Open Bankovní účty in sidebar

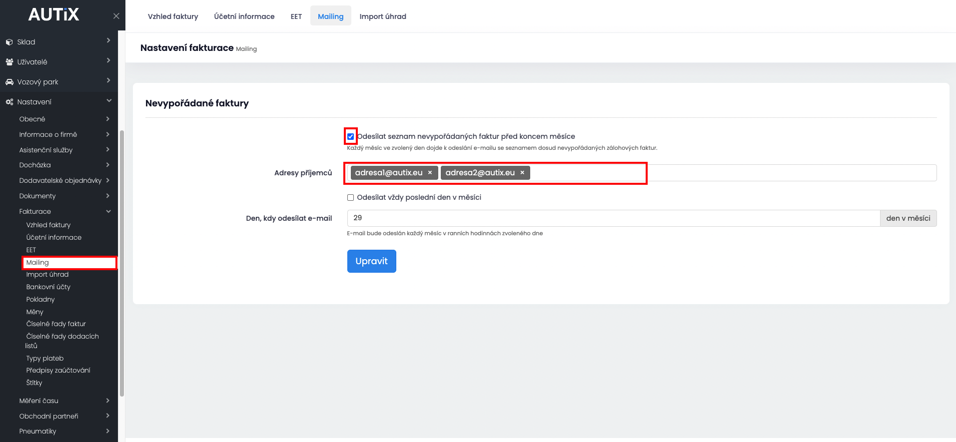pos(48,287)
